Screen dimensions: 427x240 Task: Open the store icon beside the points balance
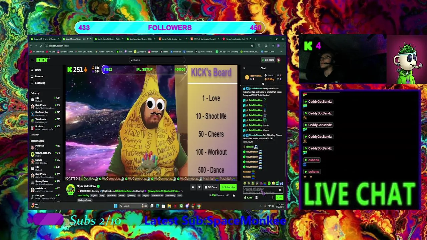tap(256, 198)
